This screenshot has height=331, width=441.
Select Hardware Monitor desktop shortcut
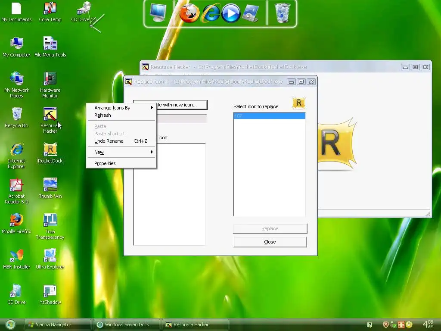coord(50,85)
